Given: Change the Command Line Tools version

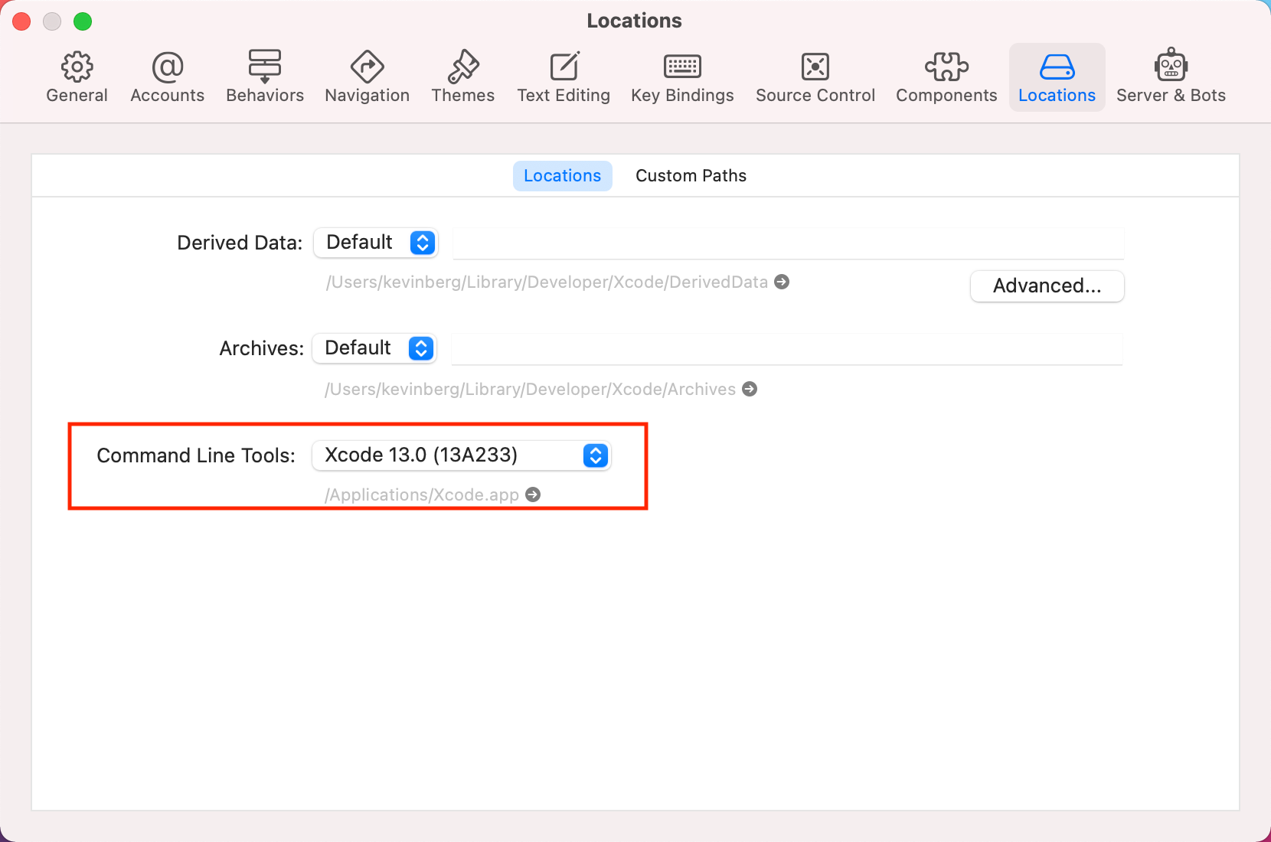Looking at the screenshot, I should tap(461, 455).
